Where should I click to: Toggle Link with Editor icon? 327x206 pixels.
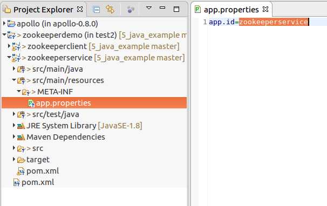point(110,9)
